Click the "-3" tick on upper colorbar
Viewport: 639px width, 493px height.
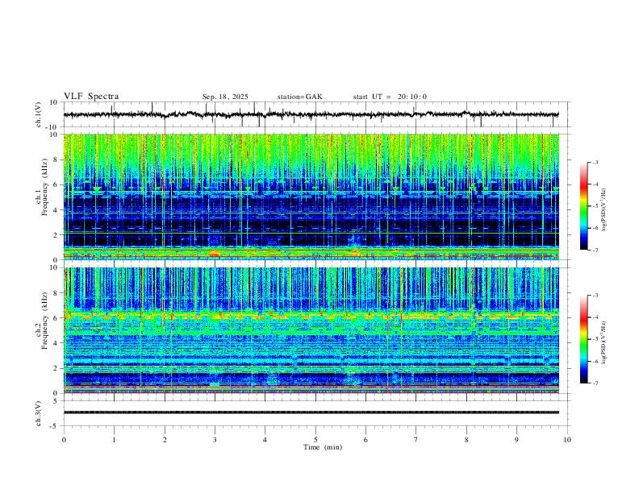[x=595, y=162]
